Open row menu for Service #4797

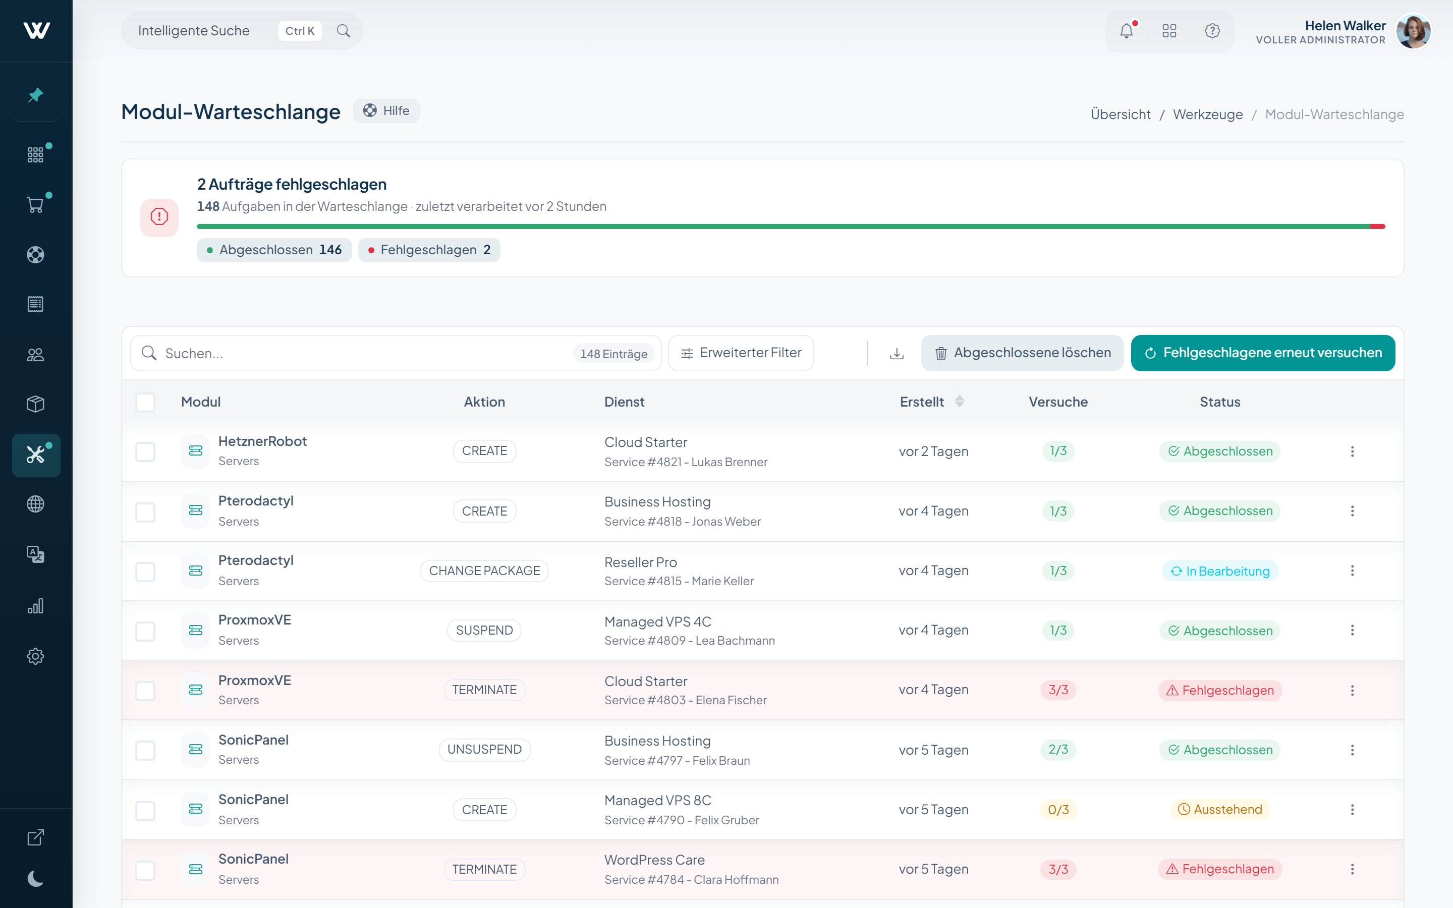1352,750
